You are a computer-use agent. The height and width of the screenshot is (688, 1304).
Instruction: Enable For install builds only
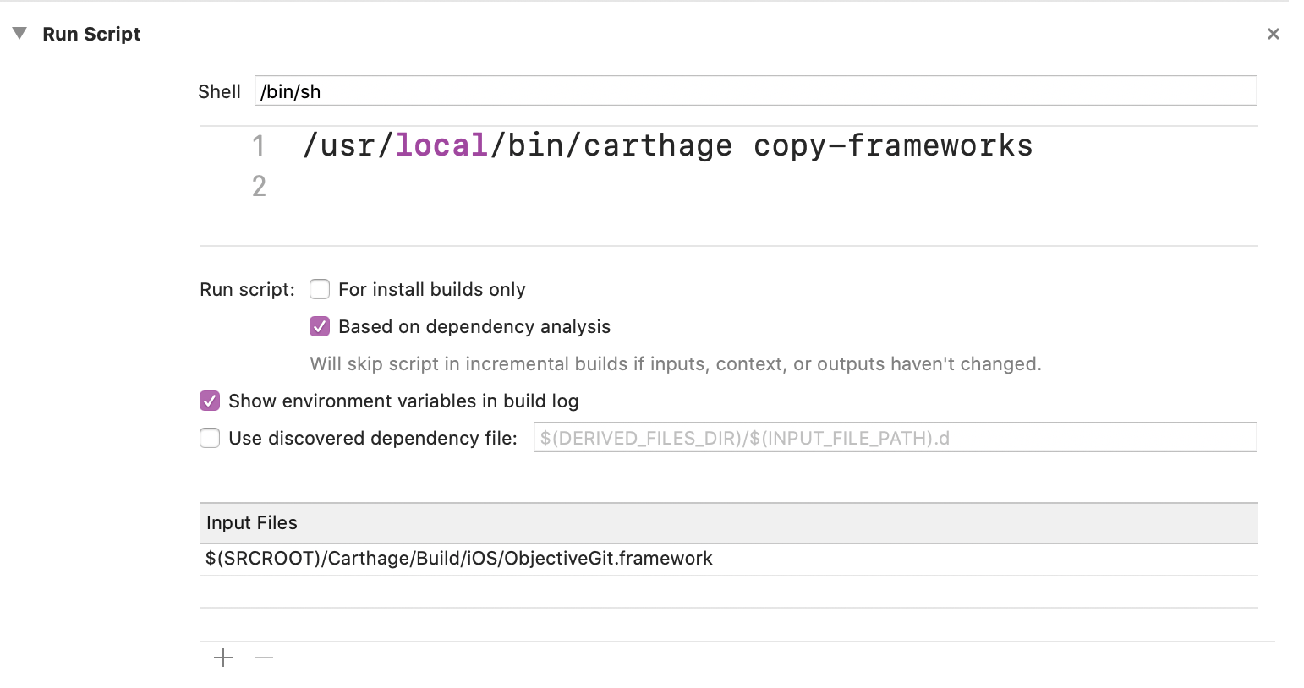point(319,289)
